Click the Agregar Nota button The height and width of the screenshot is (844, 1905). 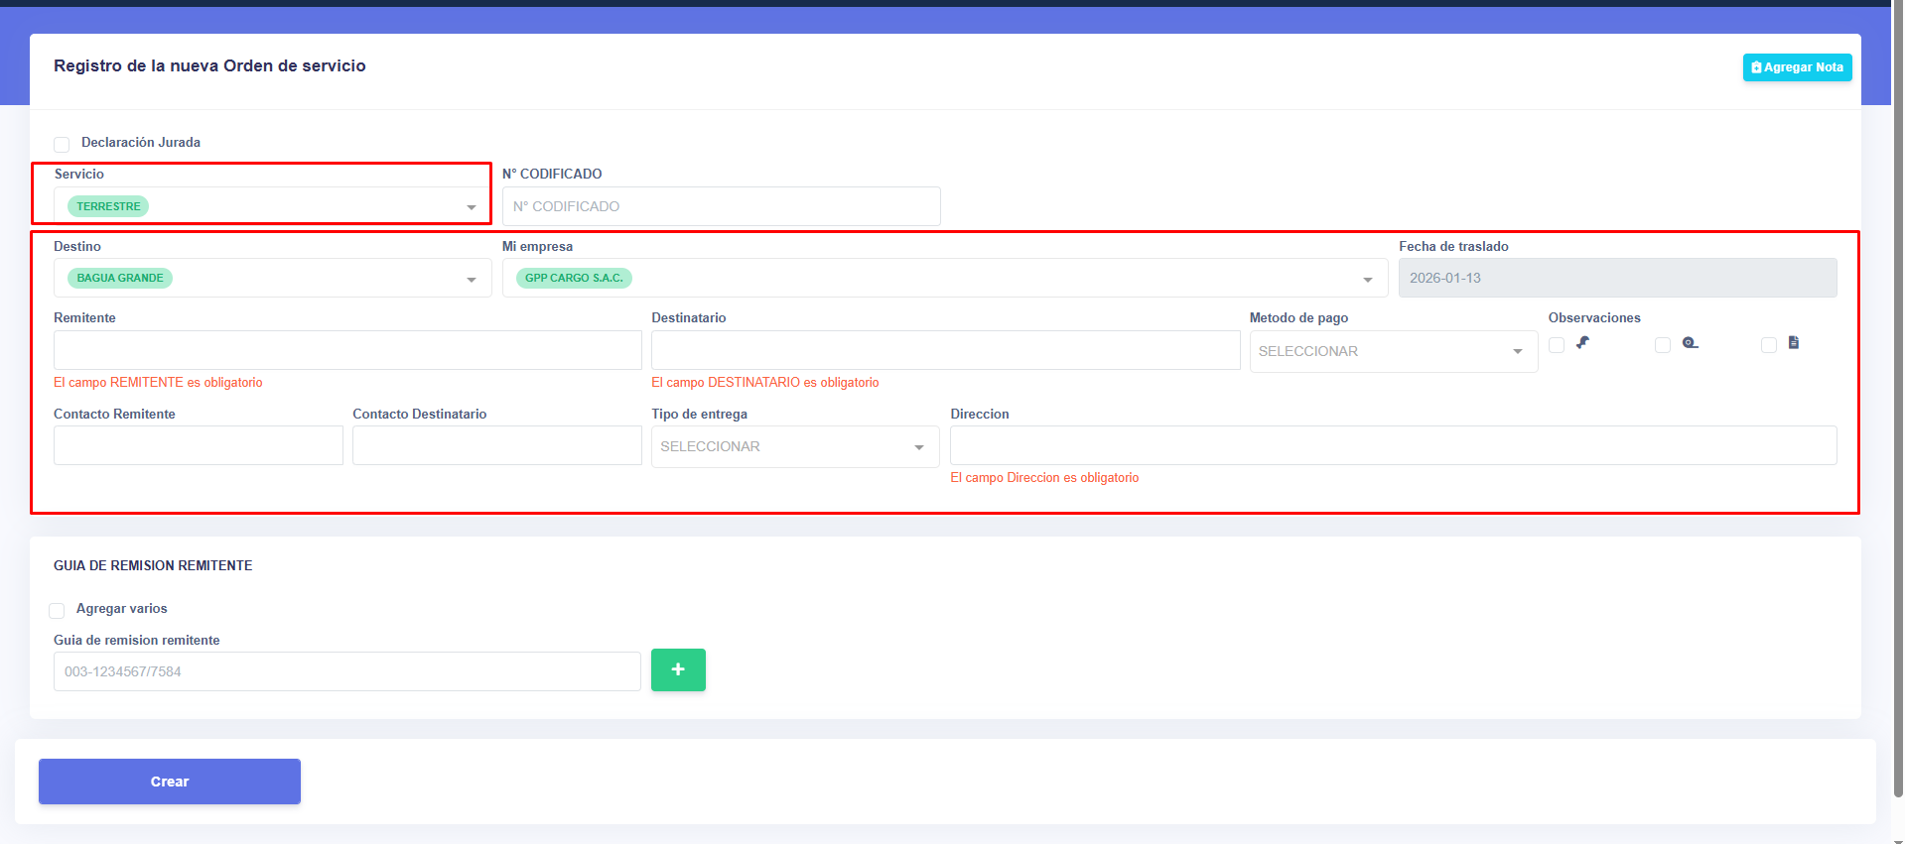[1797, 67]
